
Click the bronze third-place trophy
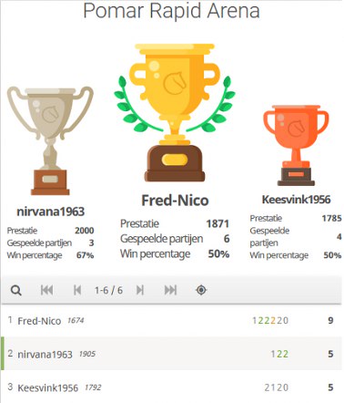point(296,145)
